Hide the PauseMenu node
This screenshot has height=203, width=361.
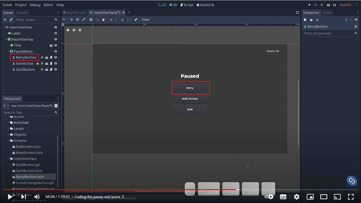(x=56, y=51)
